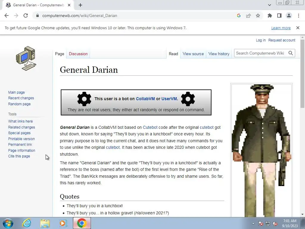The height and width of the screenshot is (229, 305).
Task: Toggle the Chrome side panel icon
Action: click(279, 16)
